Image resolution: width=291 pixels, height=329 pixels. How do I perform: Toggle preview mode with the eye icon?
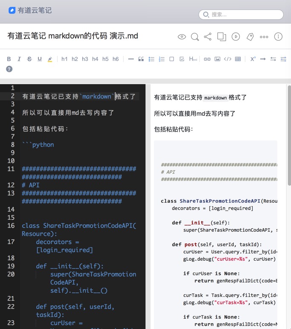[182, 37]
